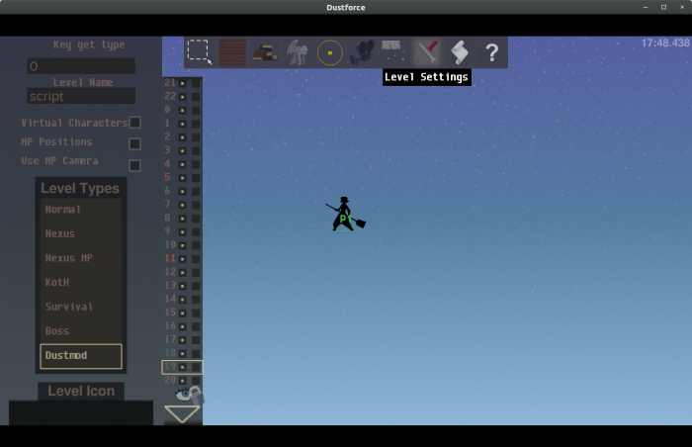
Task: Select Boss level type
Action: [81, 331]
